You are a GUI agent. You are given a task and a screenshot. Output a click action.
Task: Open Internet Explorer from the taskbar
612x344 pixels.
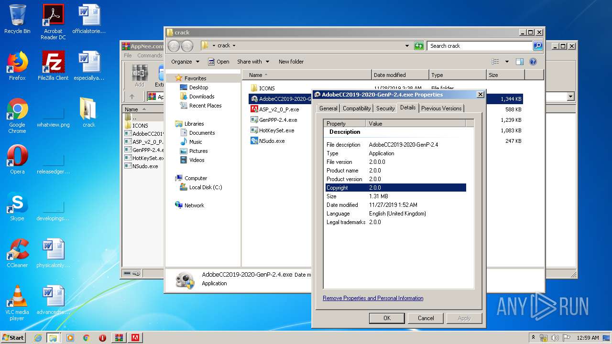[x=38, y=338]
